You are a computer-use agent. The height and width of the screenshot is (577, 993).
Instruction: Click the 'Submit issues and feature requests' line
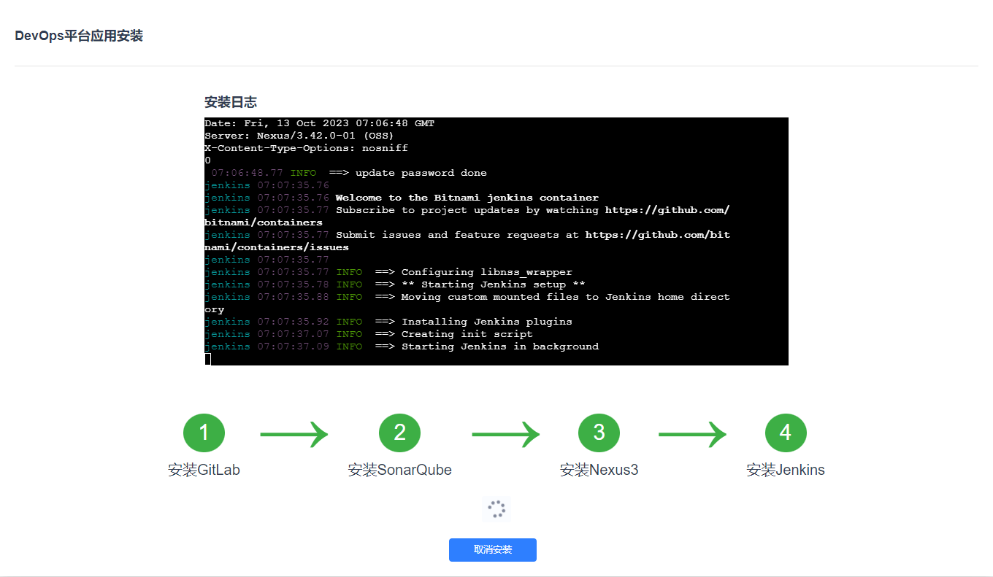[x=467, y=235]
